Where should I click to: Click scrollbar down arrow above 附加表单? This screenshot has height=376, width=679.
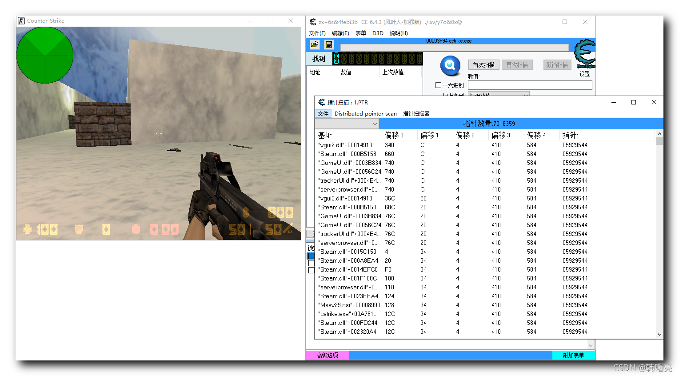[x=591, y=345]
